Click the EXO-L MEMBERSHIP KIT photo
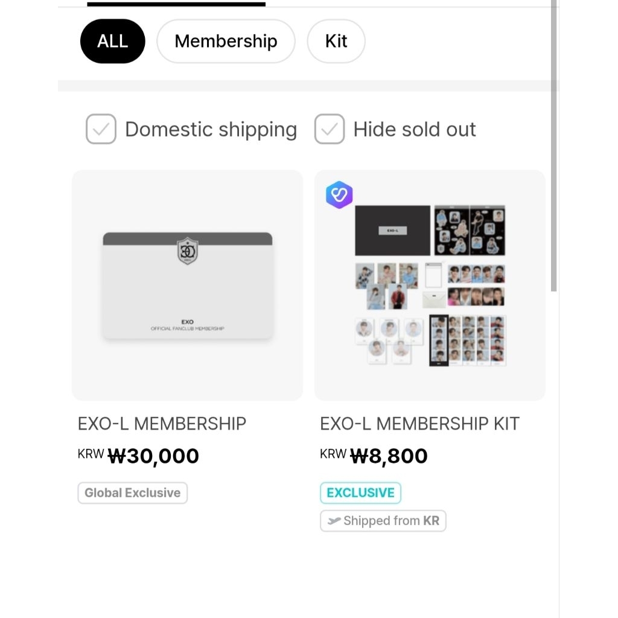Viewport: 618px width, 618px height. click(430, 284)
